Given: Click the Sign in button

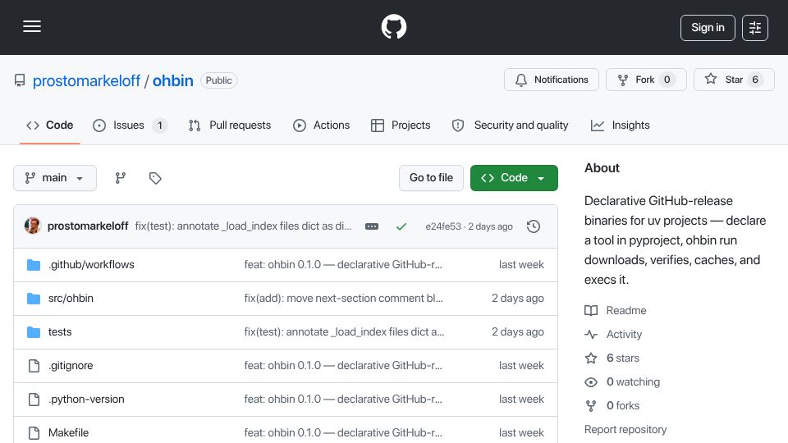Looking at the screenshot, I should [x=708, y=28].
